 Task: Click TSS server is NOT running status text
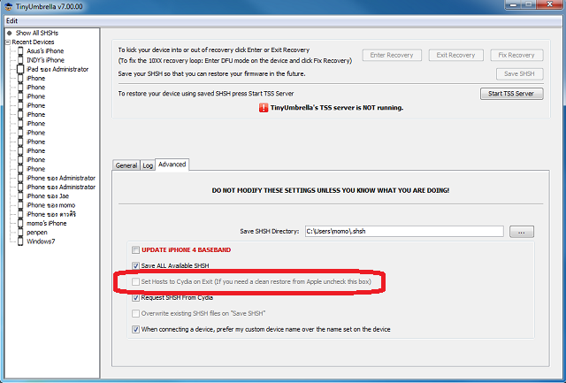pos(337,108)
